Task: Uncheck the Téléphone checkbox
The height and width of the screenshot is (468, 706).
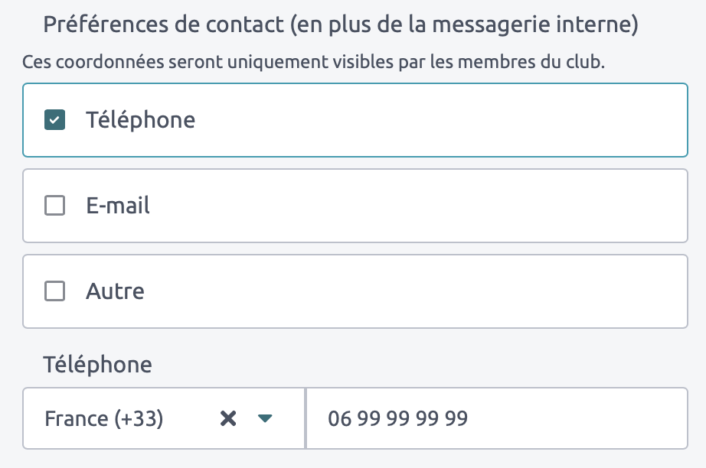Action: pos(54,120)
